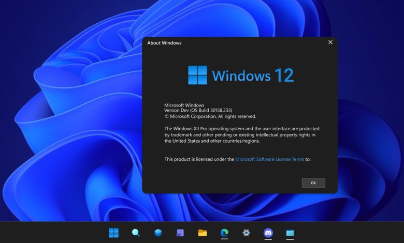Confirm the About Windows dialog with OK
This screenshot has height=243, width=404.
(313, 183)
